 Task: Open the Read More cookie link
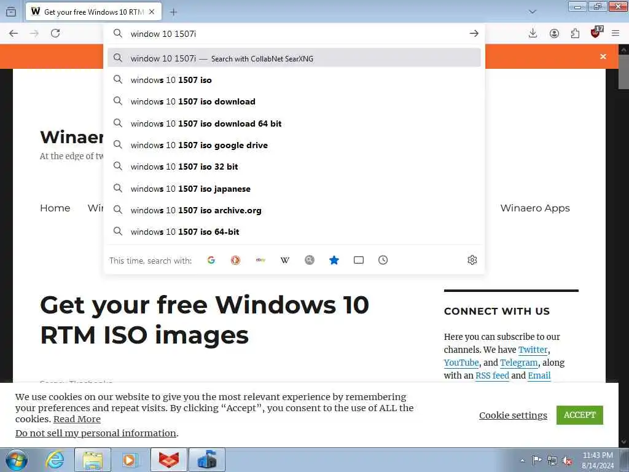77,419
